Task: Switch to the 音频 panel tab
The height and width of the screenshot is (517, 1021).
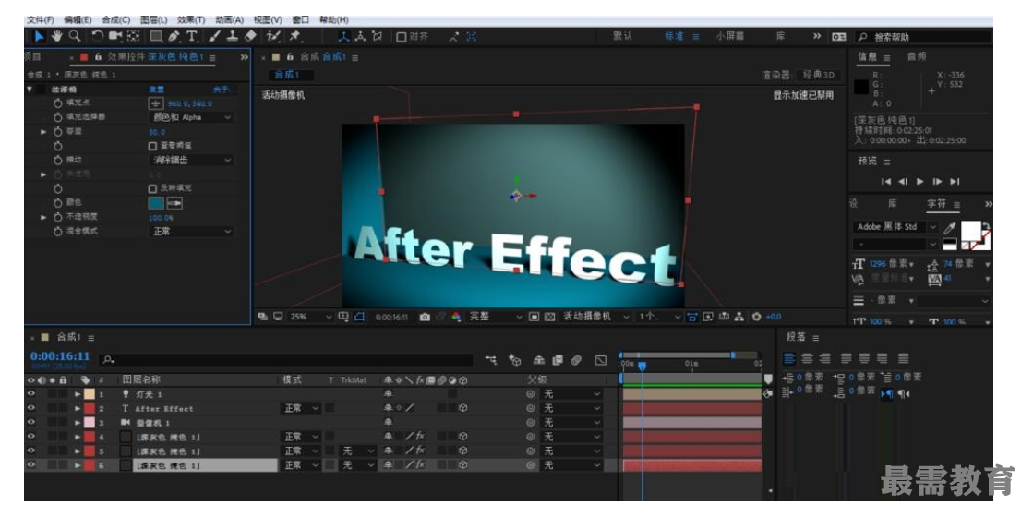Action: coord(917,57)
